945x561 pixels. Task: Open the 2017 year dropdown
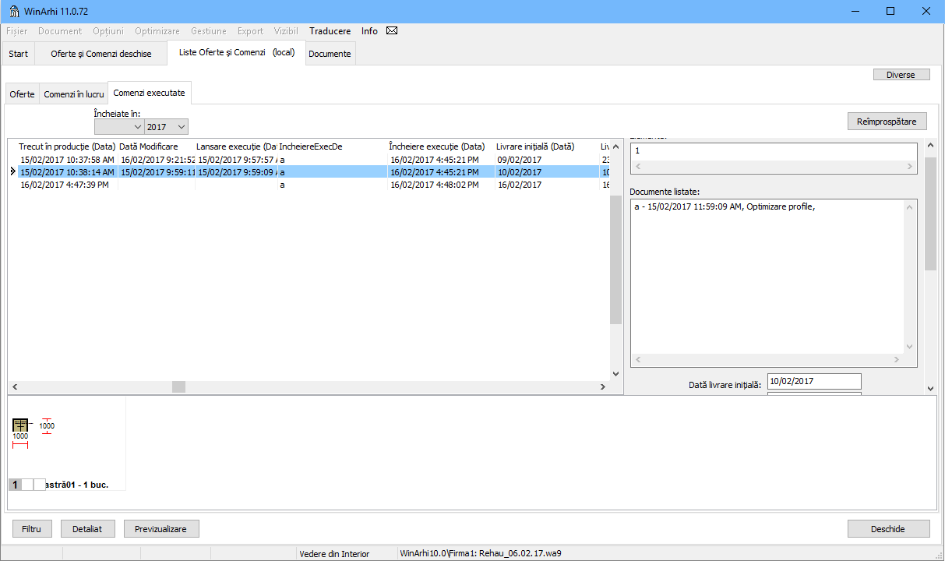click(x=167, y=126)
